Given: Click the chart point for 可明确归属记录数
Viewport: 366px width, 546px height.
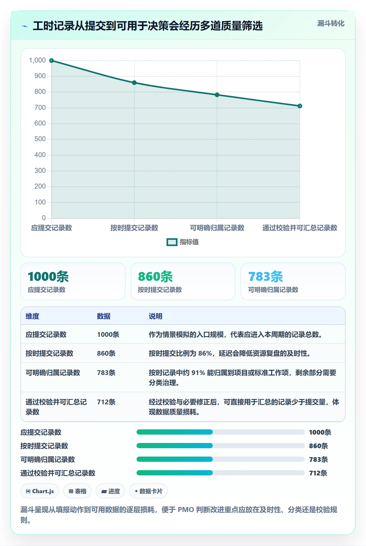Looking at the screenshot, I should click(217, 95).
